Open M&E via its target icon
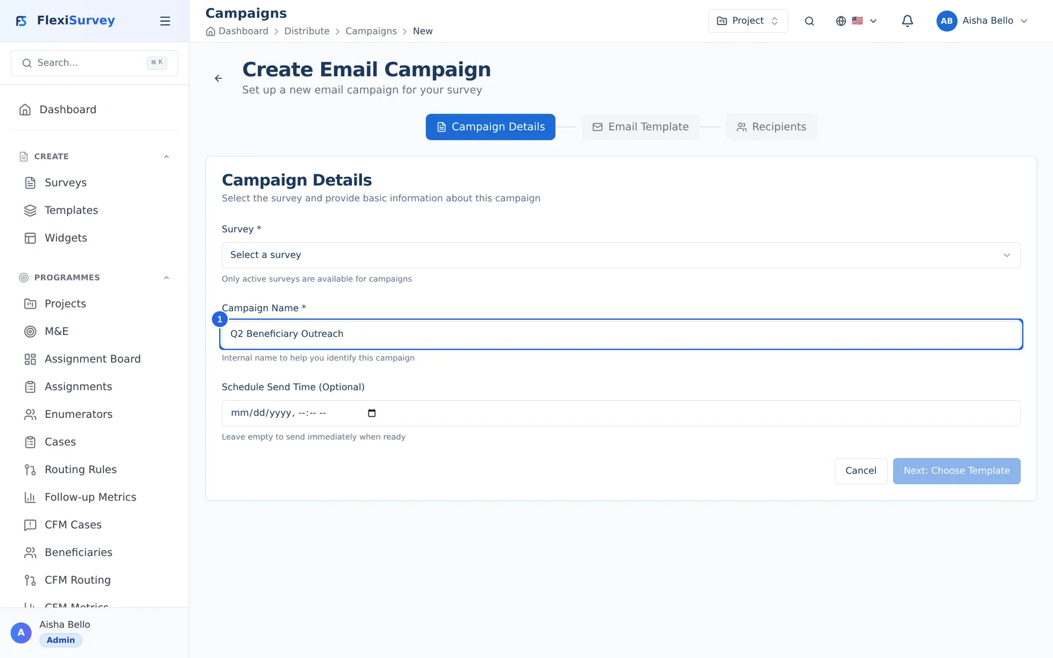The width and height of the screenshot is (1053, 658). pos(30,332)
